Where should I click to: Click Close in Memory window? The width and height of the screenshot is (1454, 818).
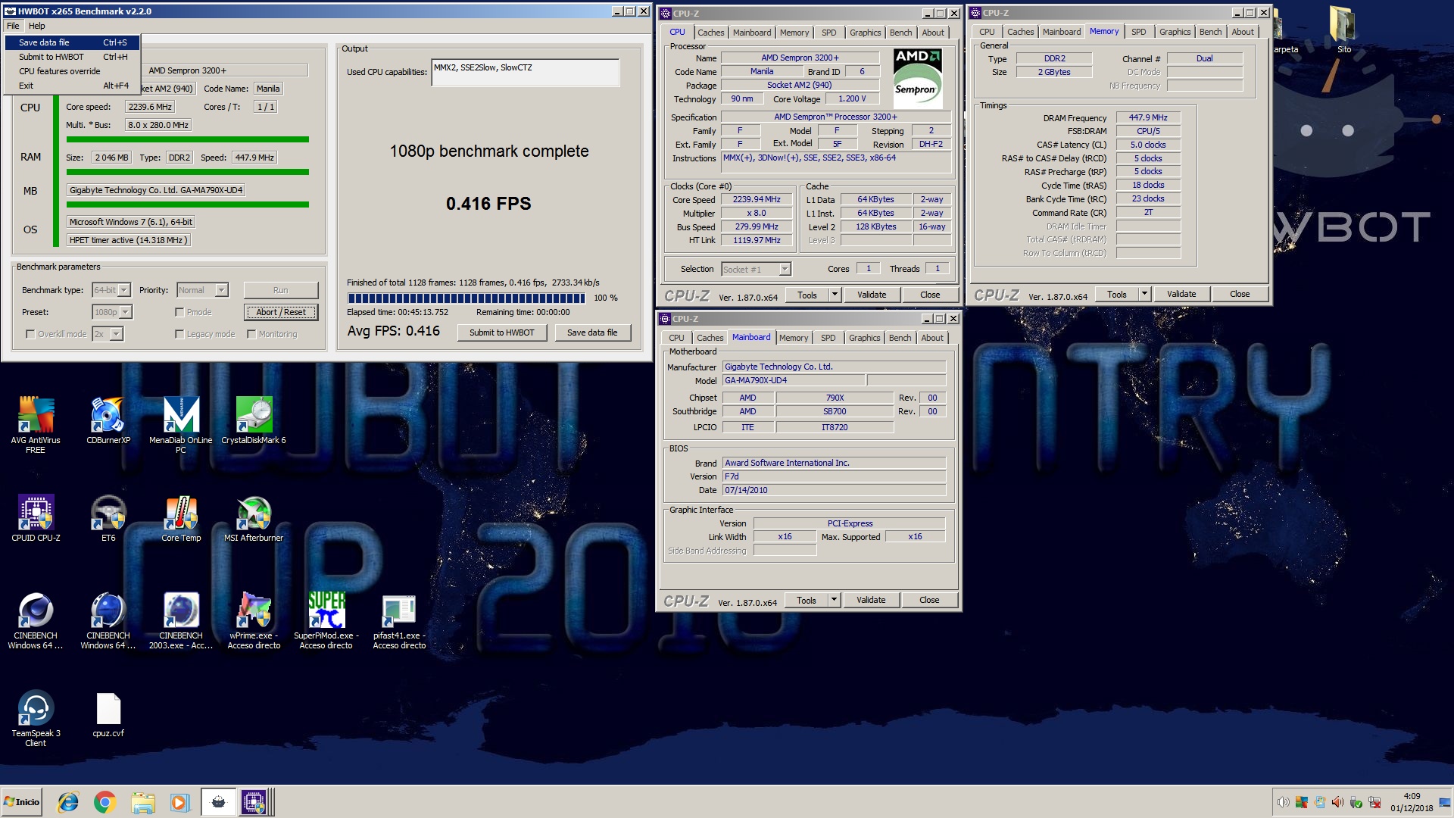[1239, 294]
